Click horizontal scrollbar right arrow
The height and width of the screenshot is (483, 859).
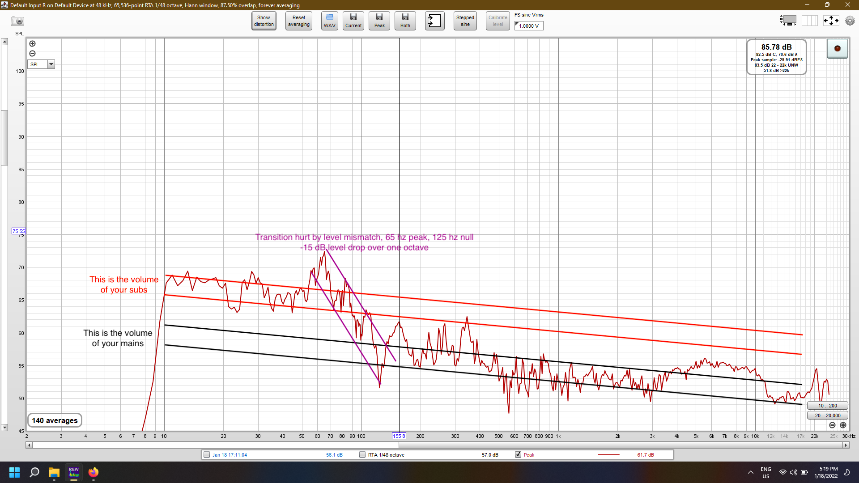846,445
